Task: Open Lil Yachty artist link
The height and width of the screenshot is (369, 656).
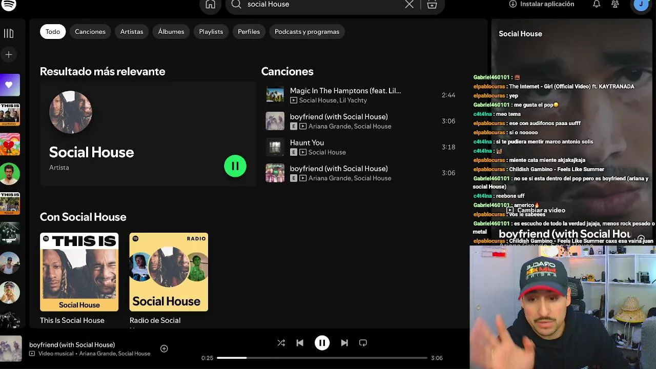Action: coord(353,100)
